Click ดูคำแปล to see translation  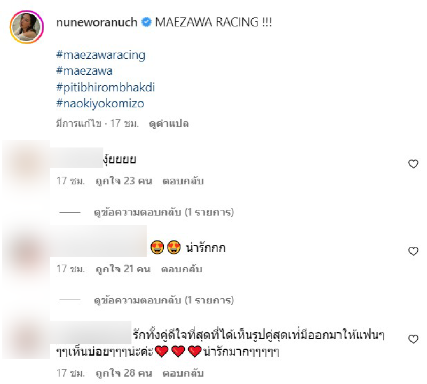pos(169,123)
